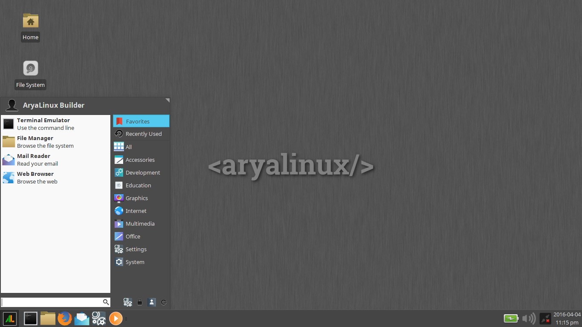The width and height of the screenshot is (582, 327).
Task: Open the Accessories category
Action: point(141,160)
